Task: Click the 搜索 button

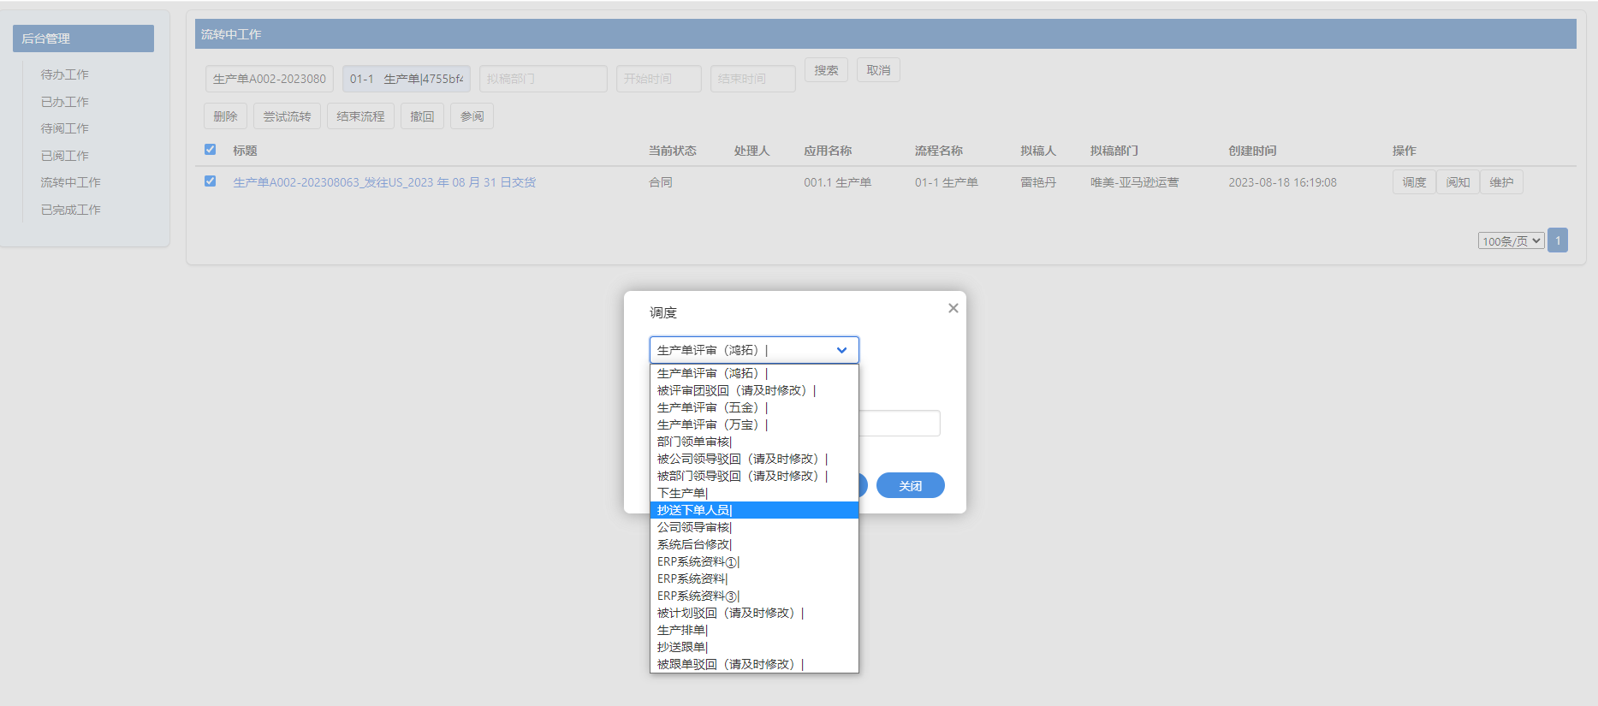Action: click(x=826, y=70)
